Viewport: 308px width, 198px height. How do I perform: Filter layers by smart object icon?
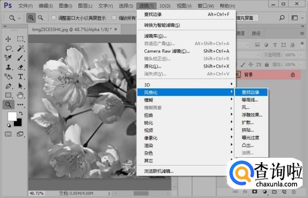coord(292,45)
